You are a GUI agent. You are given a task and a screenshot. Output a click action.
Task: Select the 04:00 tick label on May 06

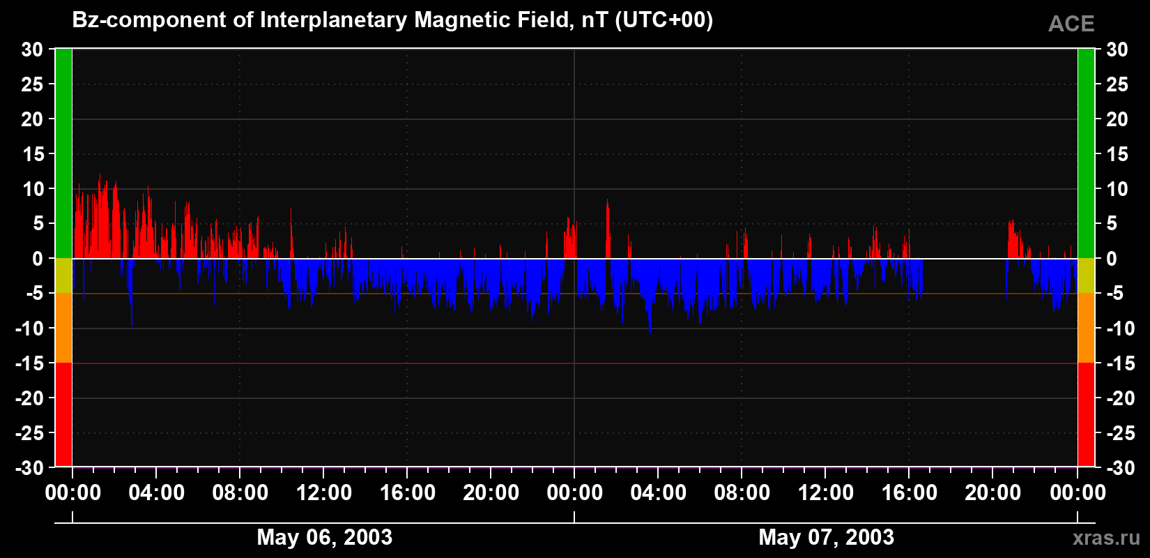click(x=157, y=492)
